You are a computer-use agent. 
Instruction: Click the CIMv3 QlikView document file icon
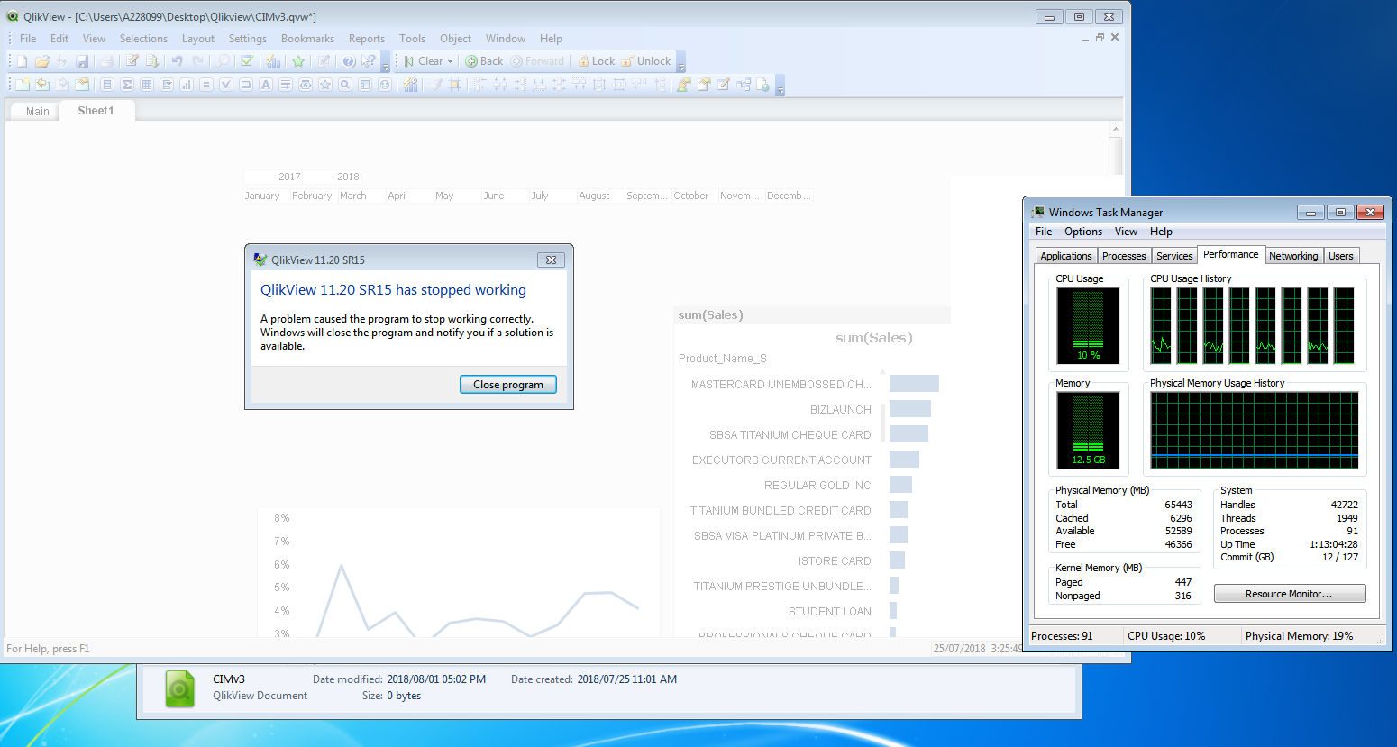coord(180,688)
